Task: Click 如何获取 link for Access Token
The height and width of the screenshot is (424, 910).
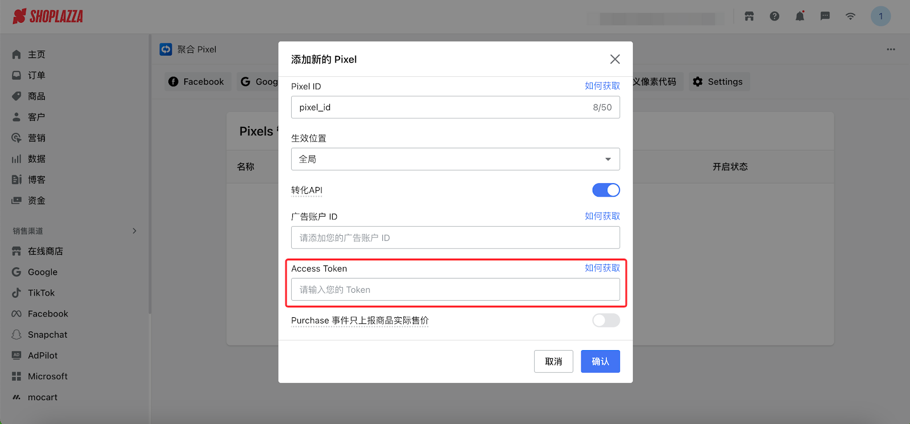Action: click(x=602, y=268)
